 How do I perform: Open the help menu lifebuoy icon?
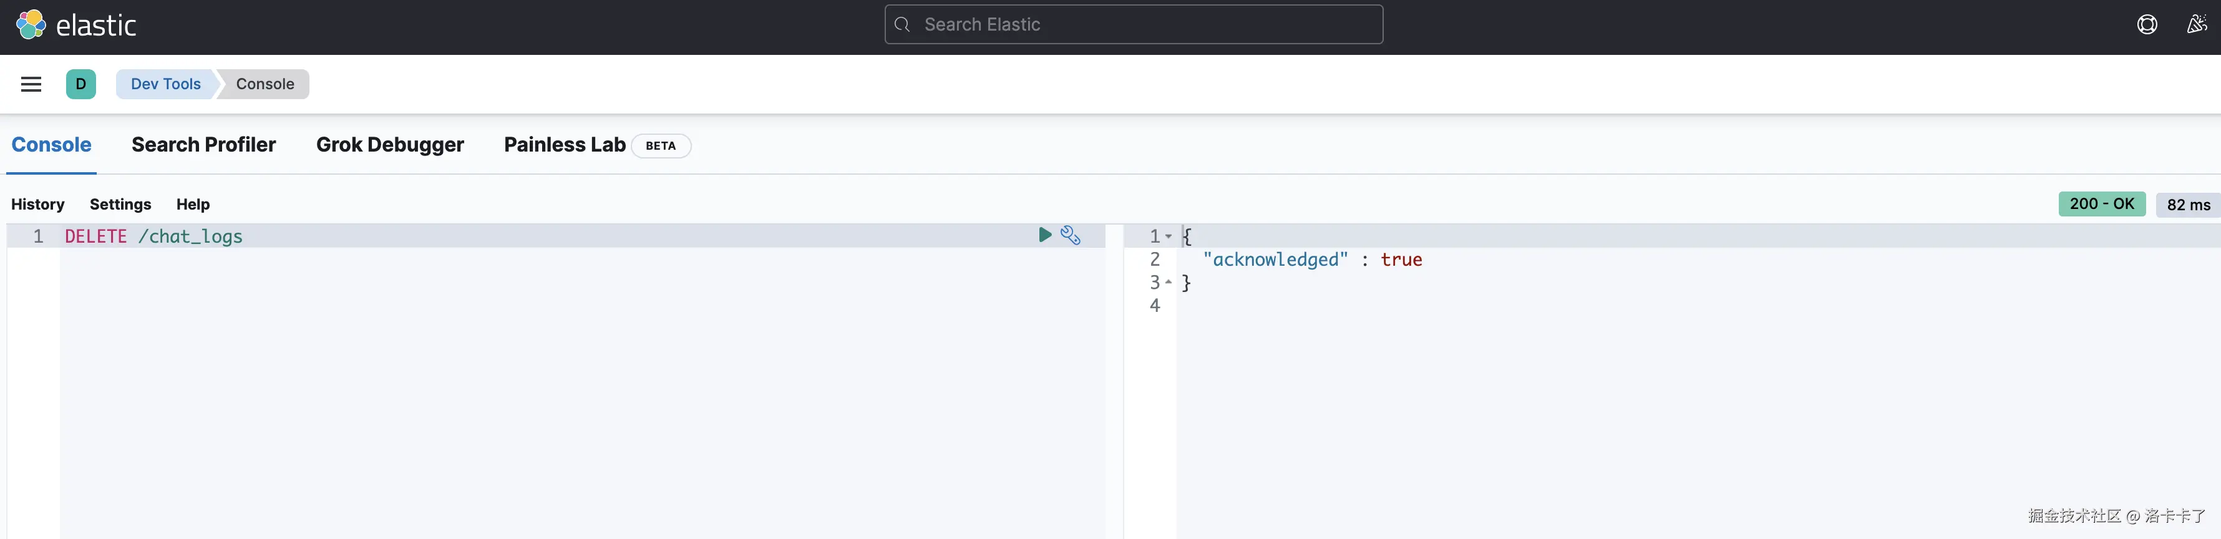coord(2147,25)
